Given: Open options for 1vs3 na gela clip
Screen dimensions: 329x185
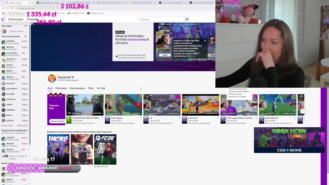Looking at the screenshot, I should tap(256, 118).
